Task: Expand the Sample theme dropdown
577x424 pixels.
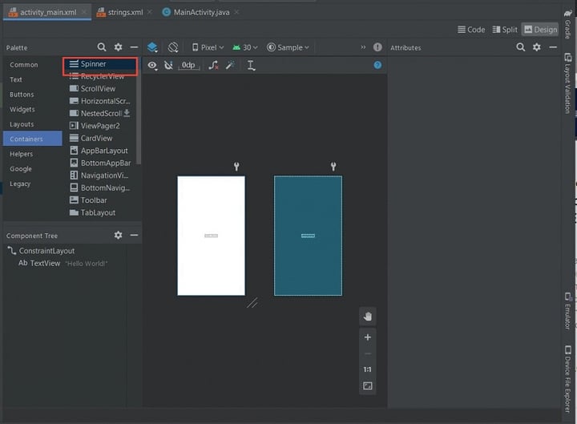Action: tap(288, 47)
